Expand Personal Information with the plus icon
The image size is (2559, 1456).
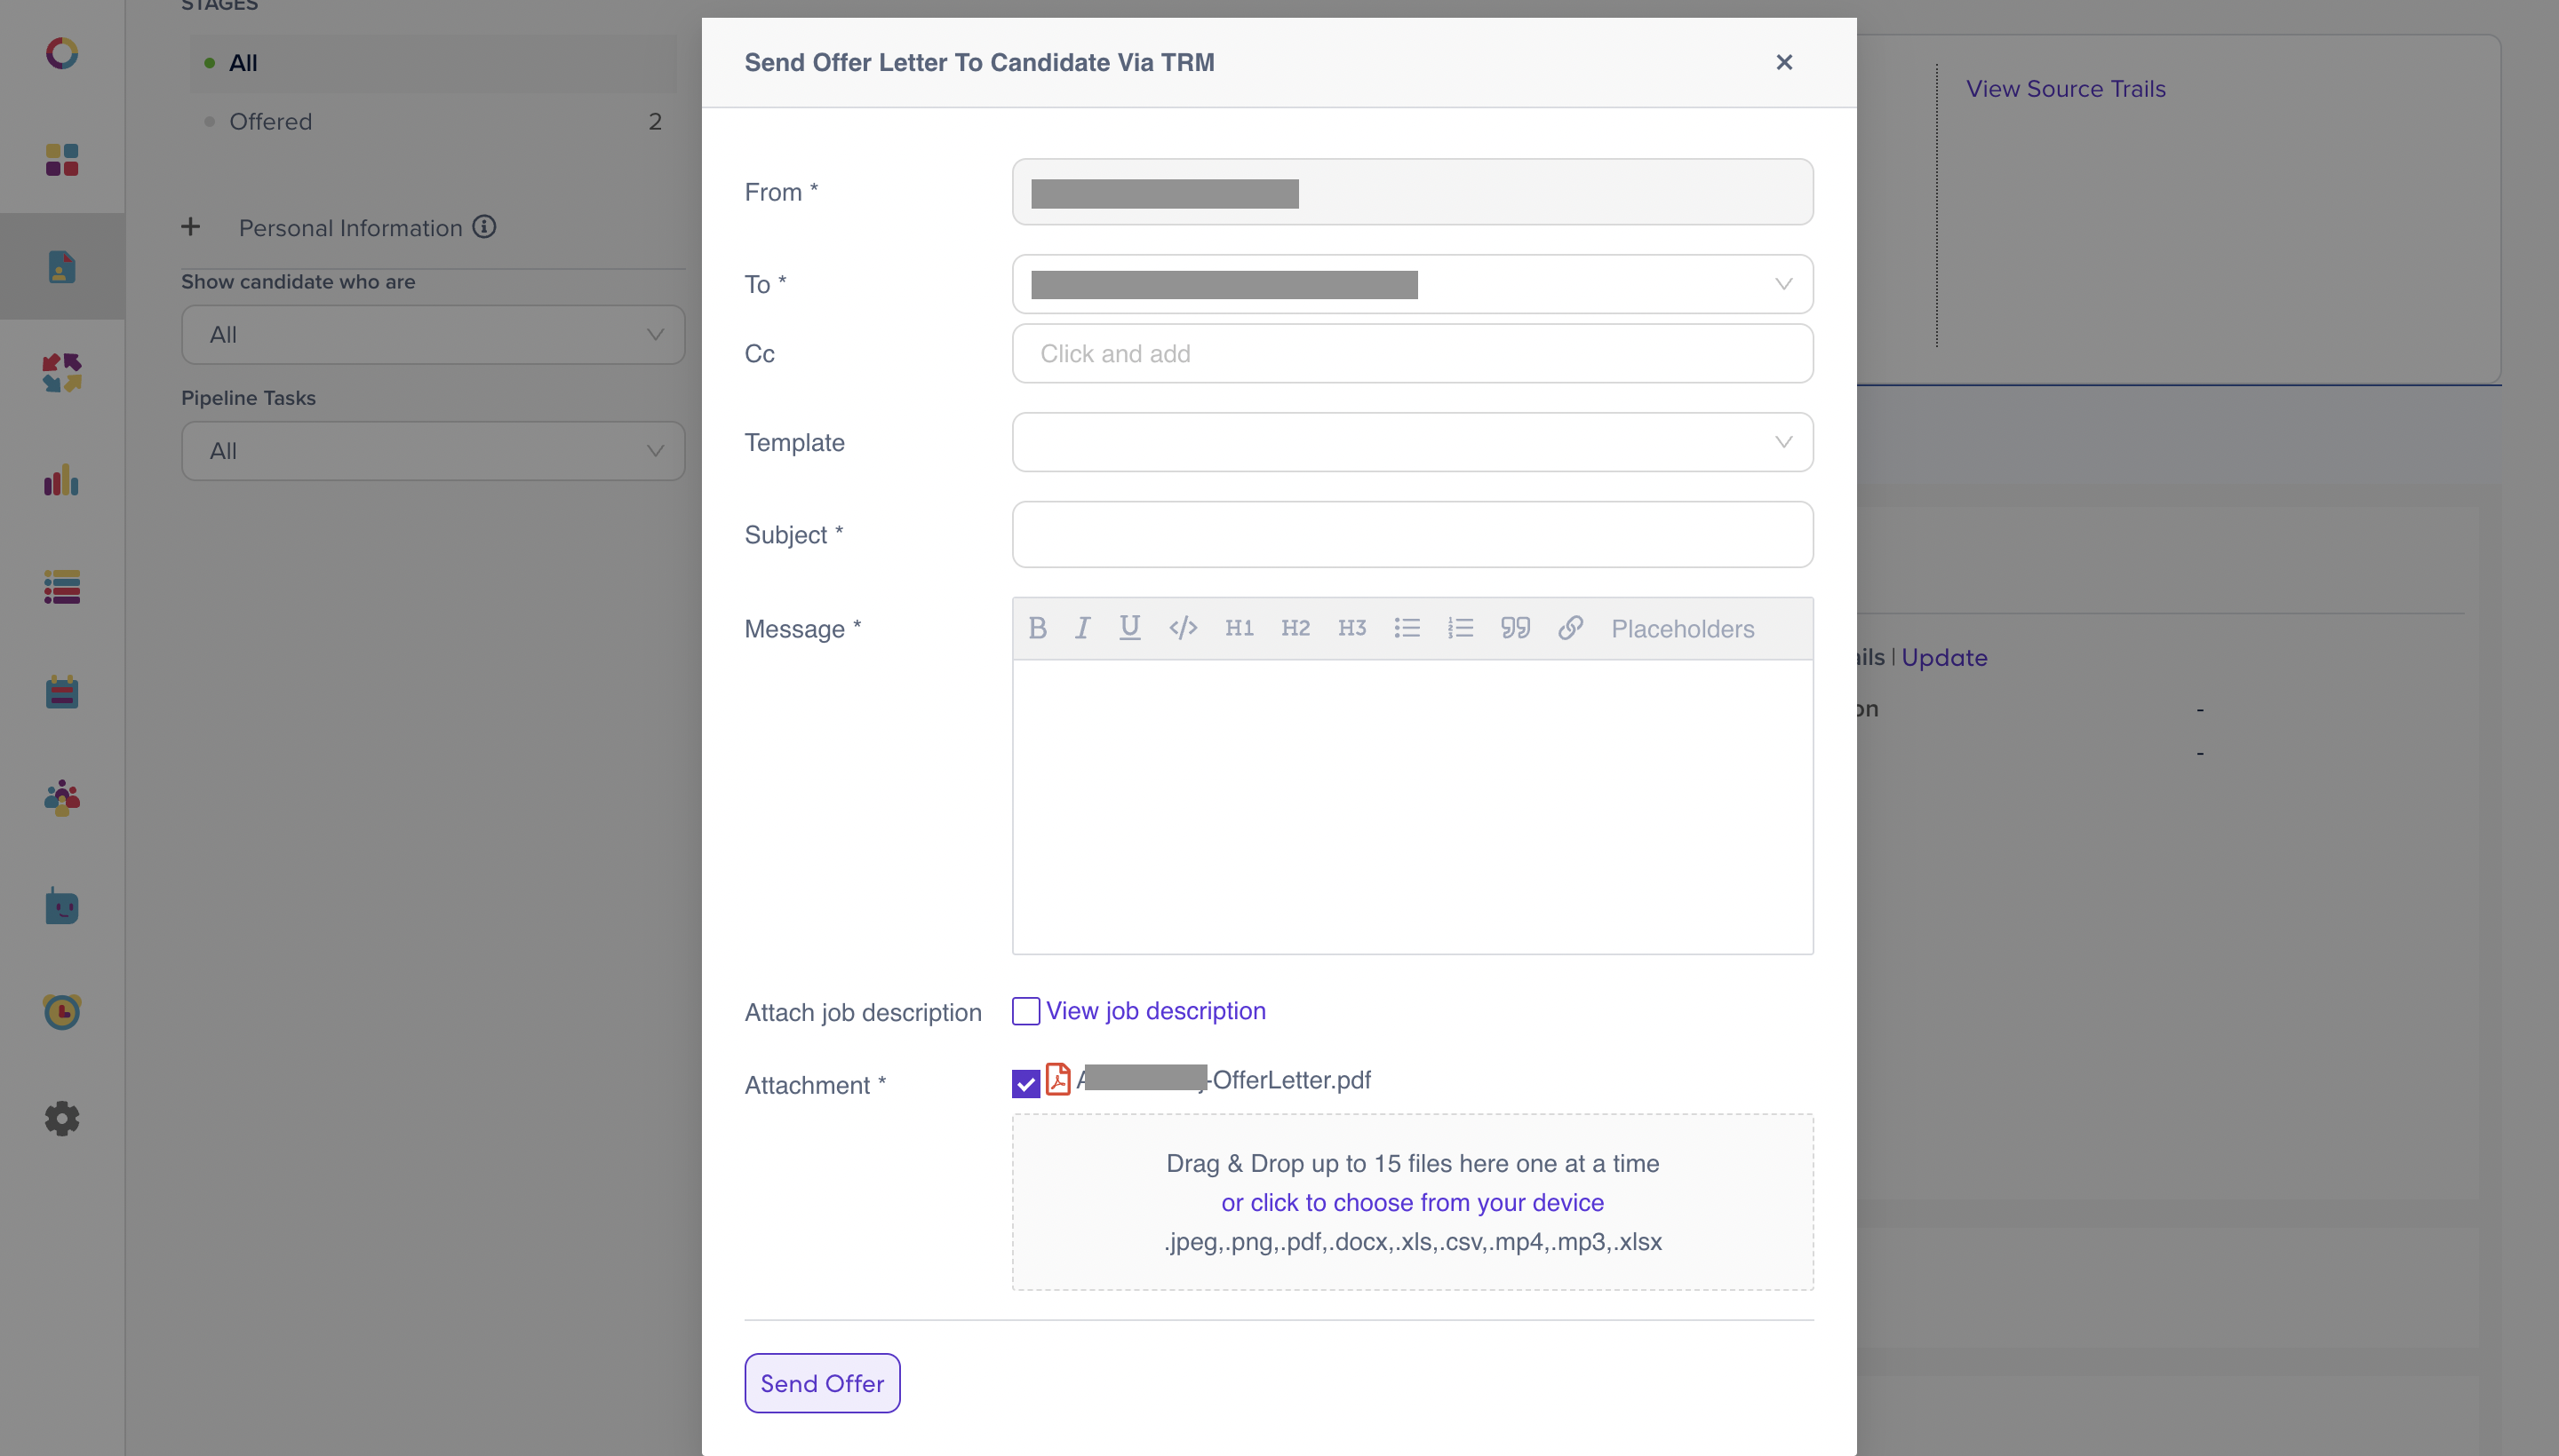[191, 227]
